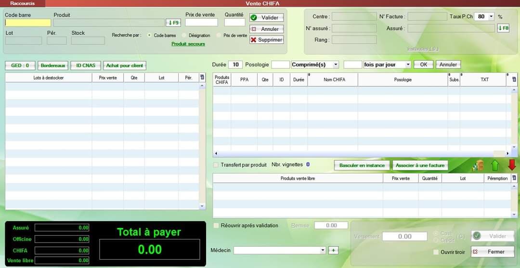
Task: Open the fois par jour frequency dropdown
Action: point(408,65)
